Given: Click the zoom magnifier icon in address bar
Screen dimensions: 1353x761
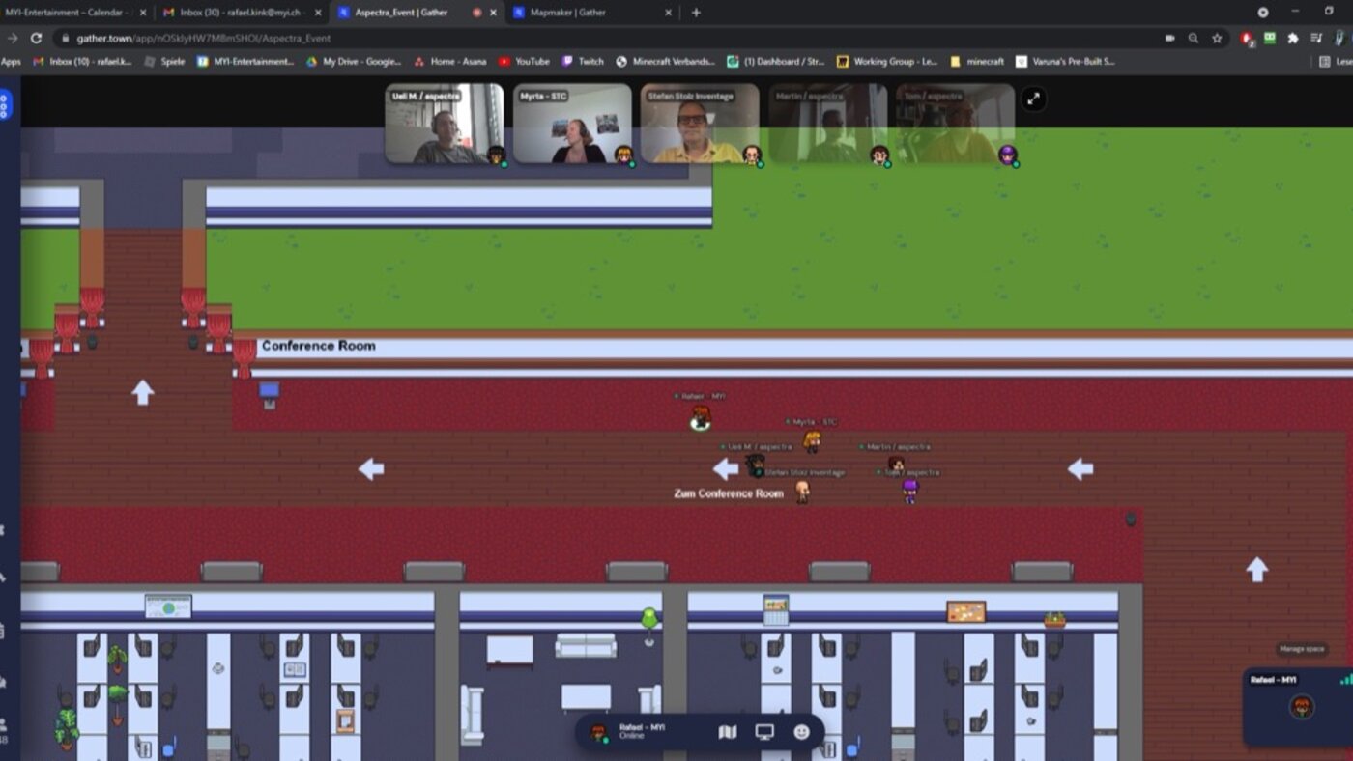Looking at the screenshot, I should click(x=1194, y=38).
